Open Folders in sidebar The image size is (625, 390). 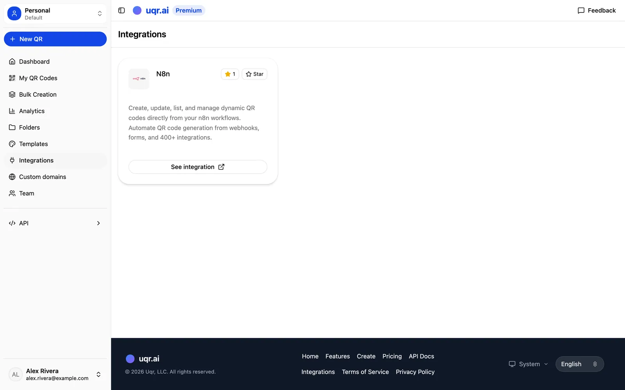(55, 128)
